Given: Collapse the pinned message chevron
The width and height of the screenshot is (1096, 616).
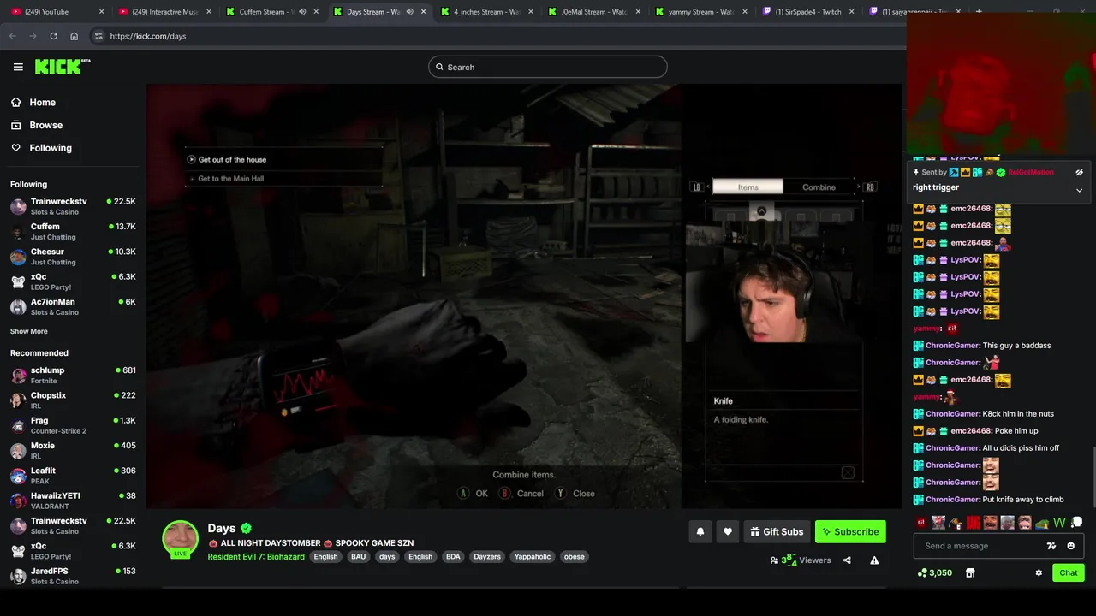Looking at the screenshot, I should pos(1079,190).
